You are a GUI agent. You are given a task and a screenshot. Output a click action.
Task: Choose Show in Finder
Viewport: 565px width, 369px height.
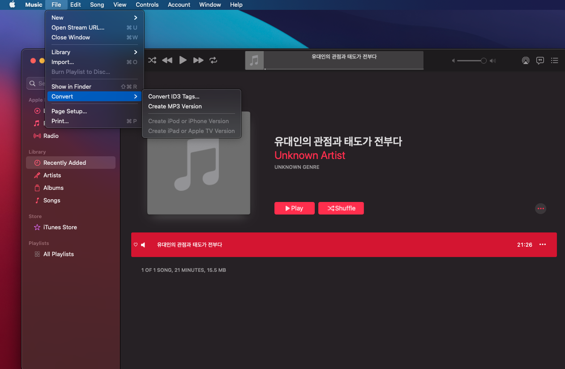click(x=94, y=86)
